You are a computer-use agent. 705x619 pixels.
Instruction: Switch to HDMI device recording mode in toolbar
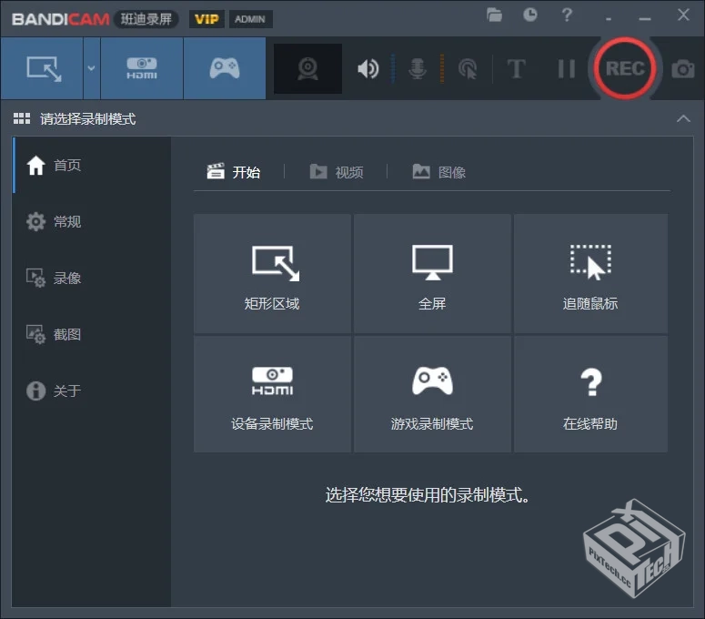click(142, 68)
